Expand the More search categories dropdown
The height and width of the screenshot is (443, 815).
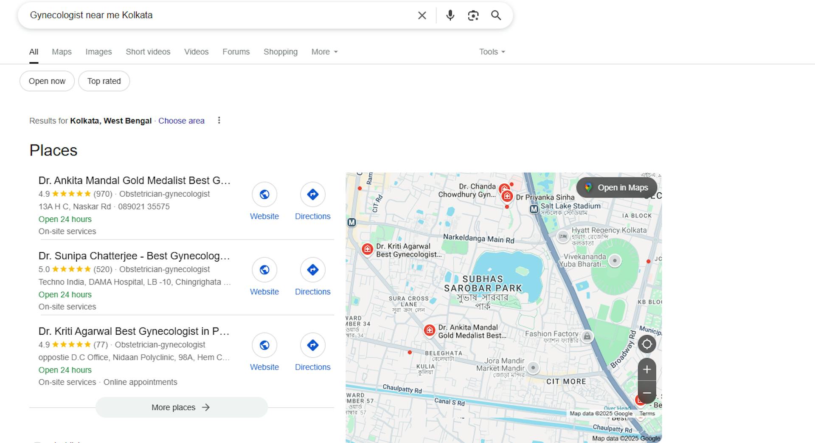pos(325,52)
